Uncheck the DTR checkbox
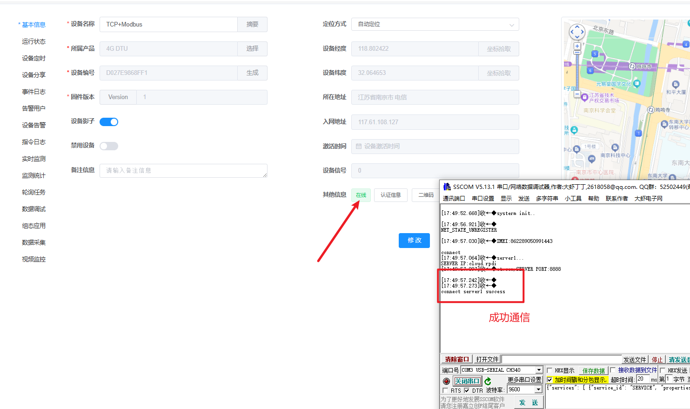The width and height of the screenshot is (690, 409). click(x=467, y=390)
